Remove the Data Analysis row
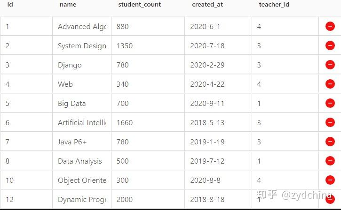The height and width of the screenshot is (210, 341). [x=330, y=161]
